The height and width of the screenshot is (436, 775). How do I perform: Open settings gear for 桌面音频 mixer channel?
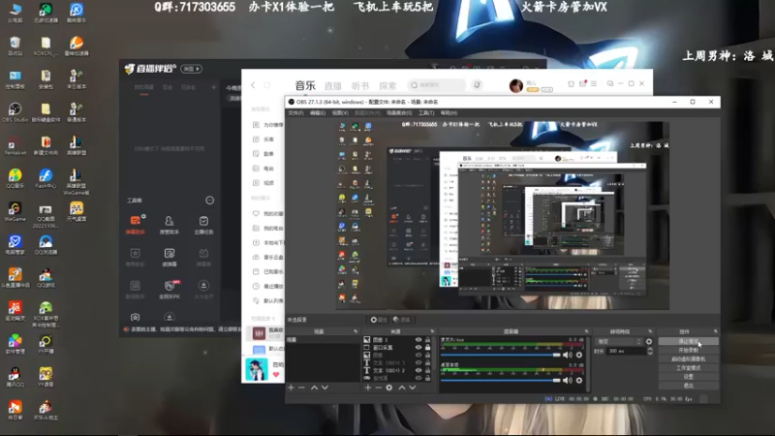point(579,380)
